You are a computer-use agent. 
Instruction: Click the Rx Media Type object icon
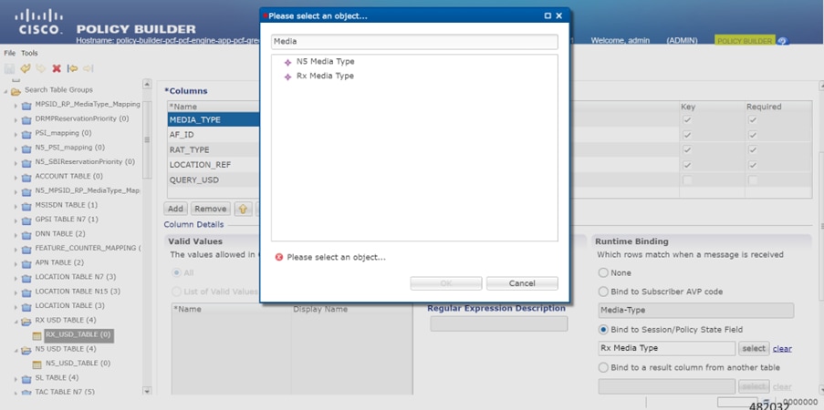(287, 77)
